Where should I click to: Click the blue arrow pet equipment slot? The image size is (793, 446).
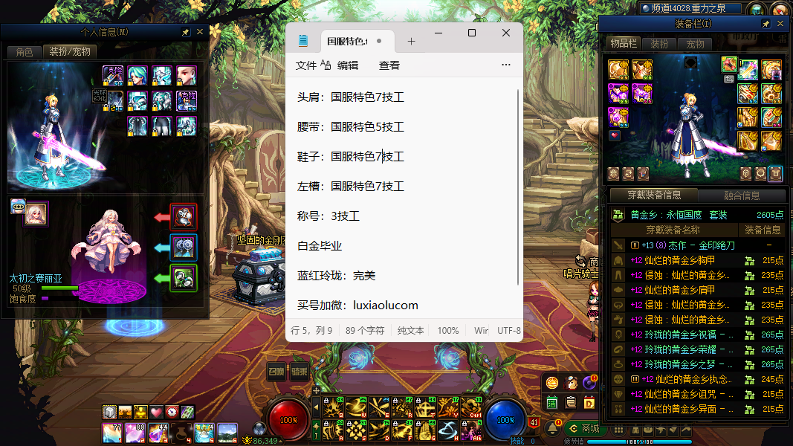pos(184,248)
